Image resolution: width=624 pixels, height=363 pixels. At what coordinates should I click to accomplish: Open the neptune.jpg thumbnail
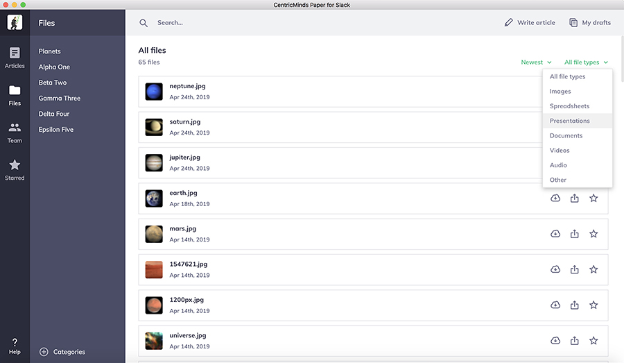(154, 92)
